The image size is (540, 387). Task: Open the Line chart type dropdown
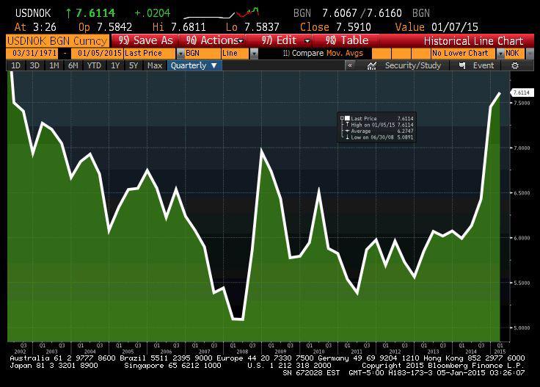point(254,54)
